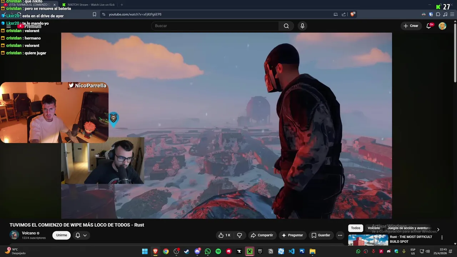Screen dimensions: 457x257
Task: Open the YouTube account avatar menu
Action: pos(442,26)
